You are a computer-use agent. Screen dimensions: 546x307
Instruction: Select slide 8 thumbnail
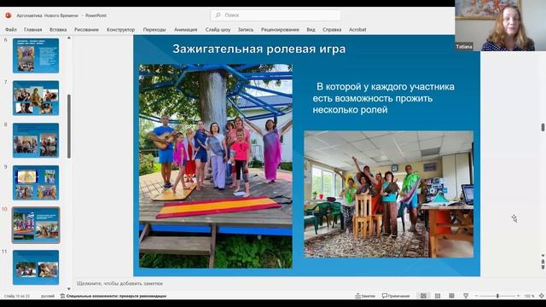[36, 140]
